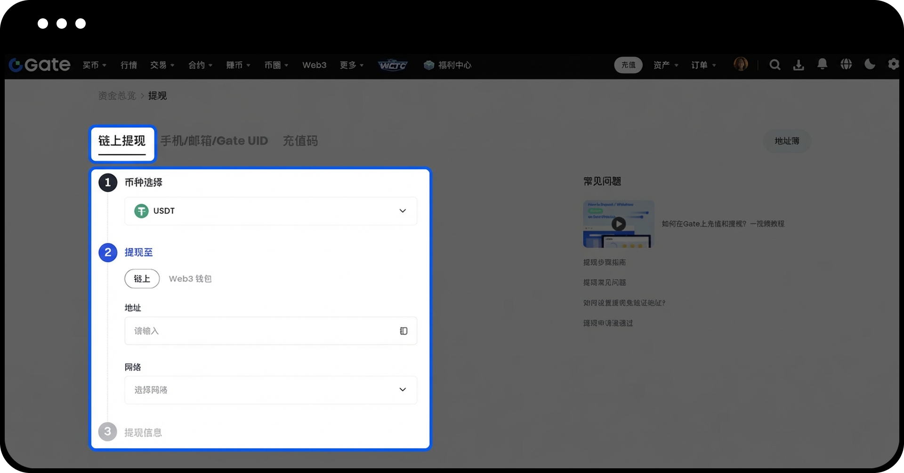Click the 充值 deposit button
The width and height of the screenshot is (904, 473).
coord(628,65)
